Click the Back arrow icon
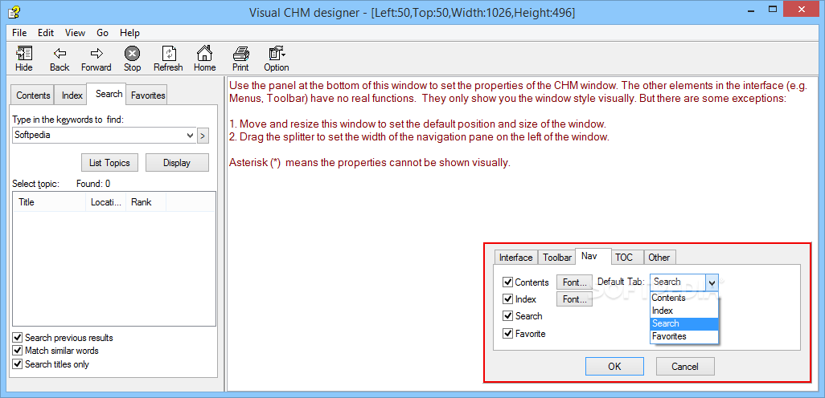 [60, 54]
